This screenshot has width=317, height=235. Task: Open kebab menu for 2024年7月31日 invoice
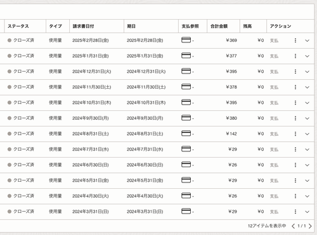tap(295, 149)
